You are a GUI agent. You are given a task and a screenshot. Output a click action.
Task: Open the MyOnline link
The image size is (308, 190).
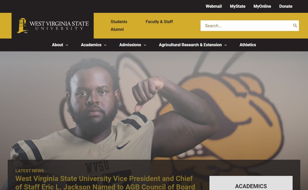262,6
